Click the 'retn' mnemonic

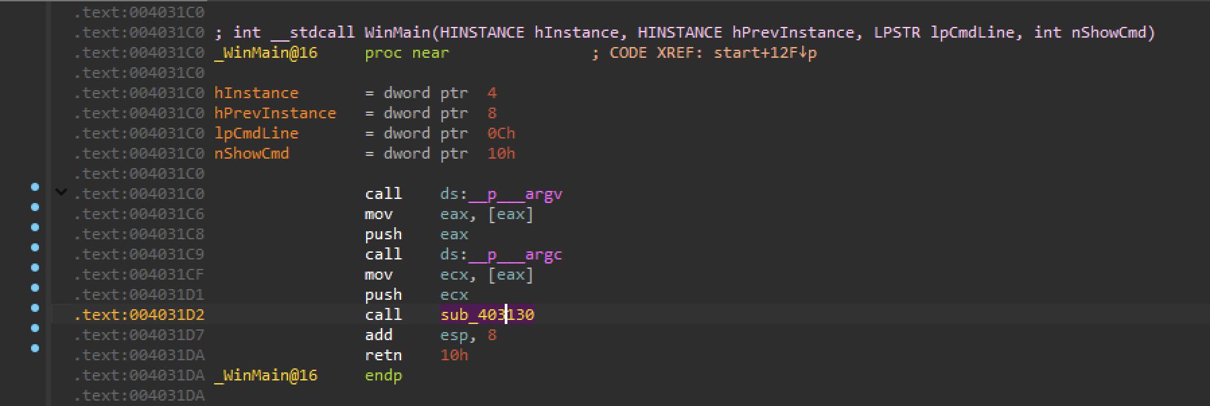384,355
